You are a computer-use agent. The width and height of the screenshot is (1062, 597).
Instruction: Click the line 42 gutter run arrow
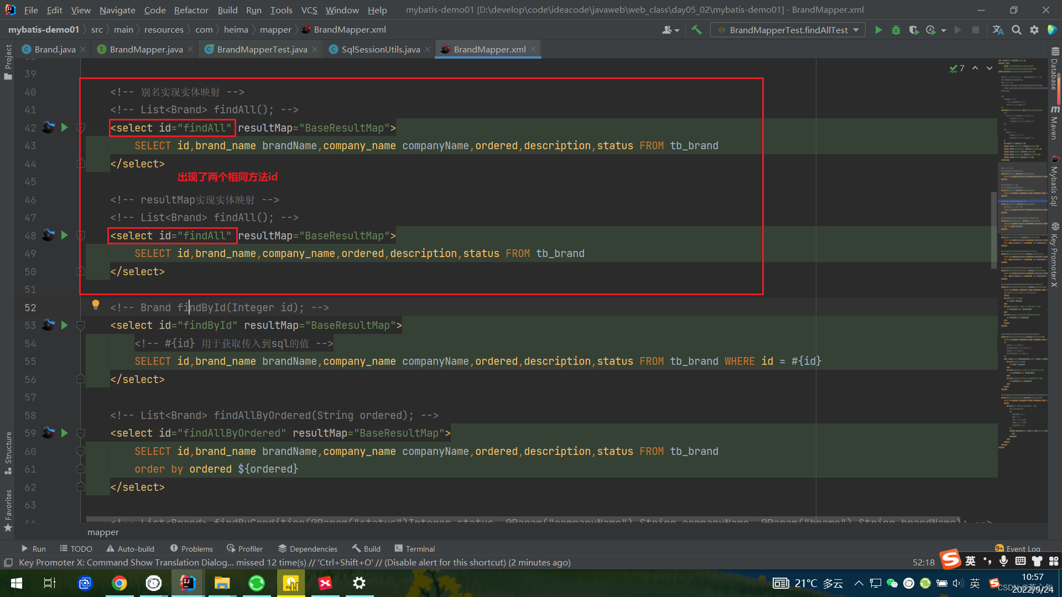tap(64, 128)
